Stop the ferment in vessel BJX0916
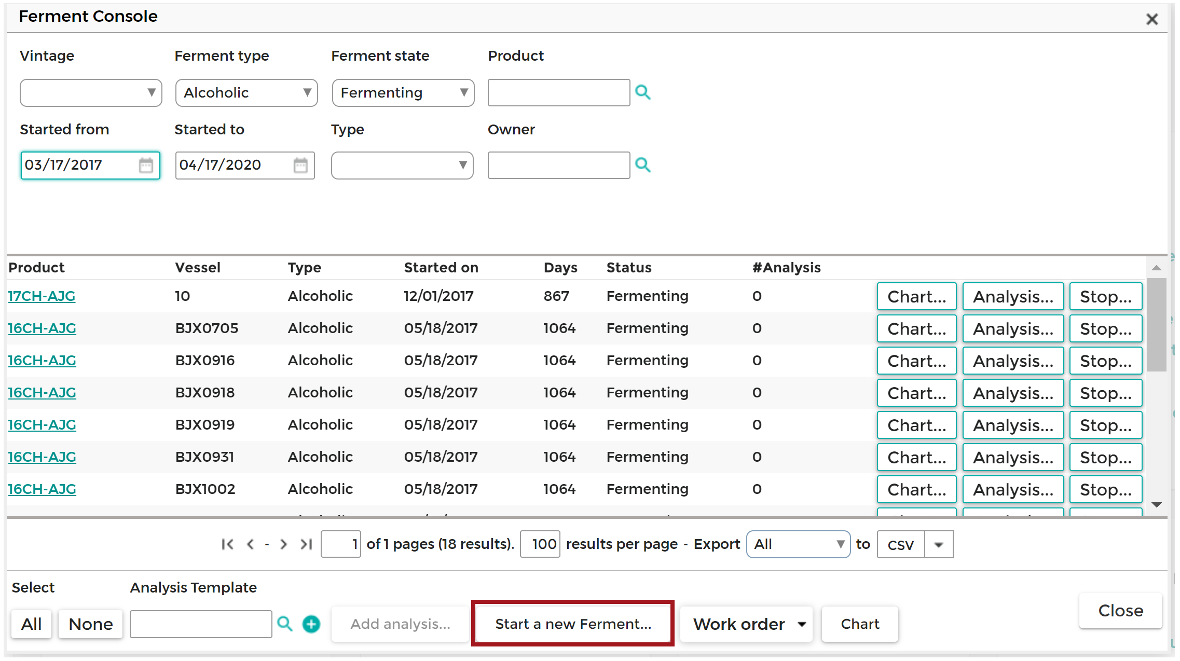1180x661 pixels. click(x=1106, y=361)
